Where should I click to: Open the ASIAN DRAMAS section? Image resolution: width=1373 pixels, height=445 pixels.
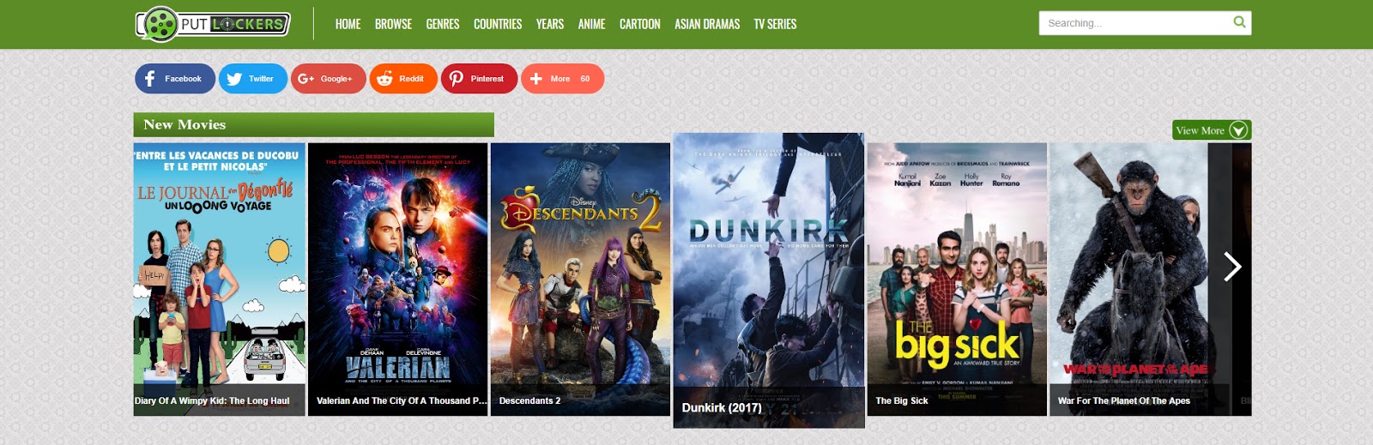(x=707, y=24)
